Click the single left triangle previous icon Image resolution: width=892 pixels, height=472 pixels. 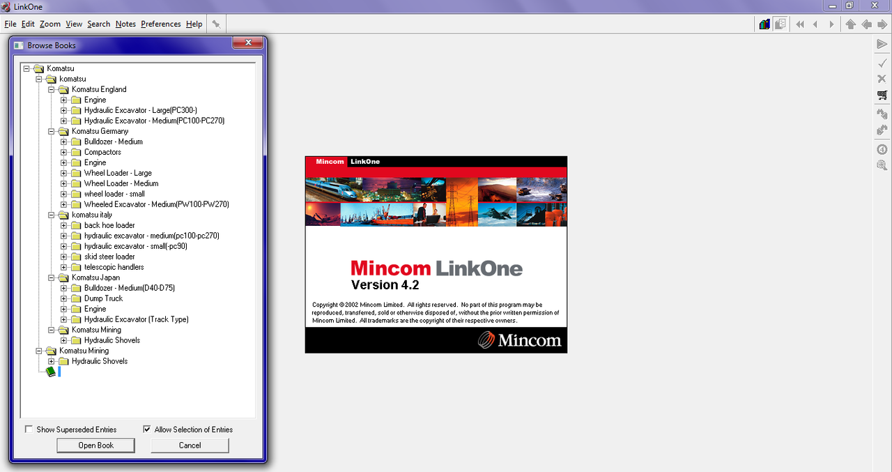click(x=815, y=24)
